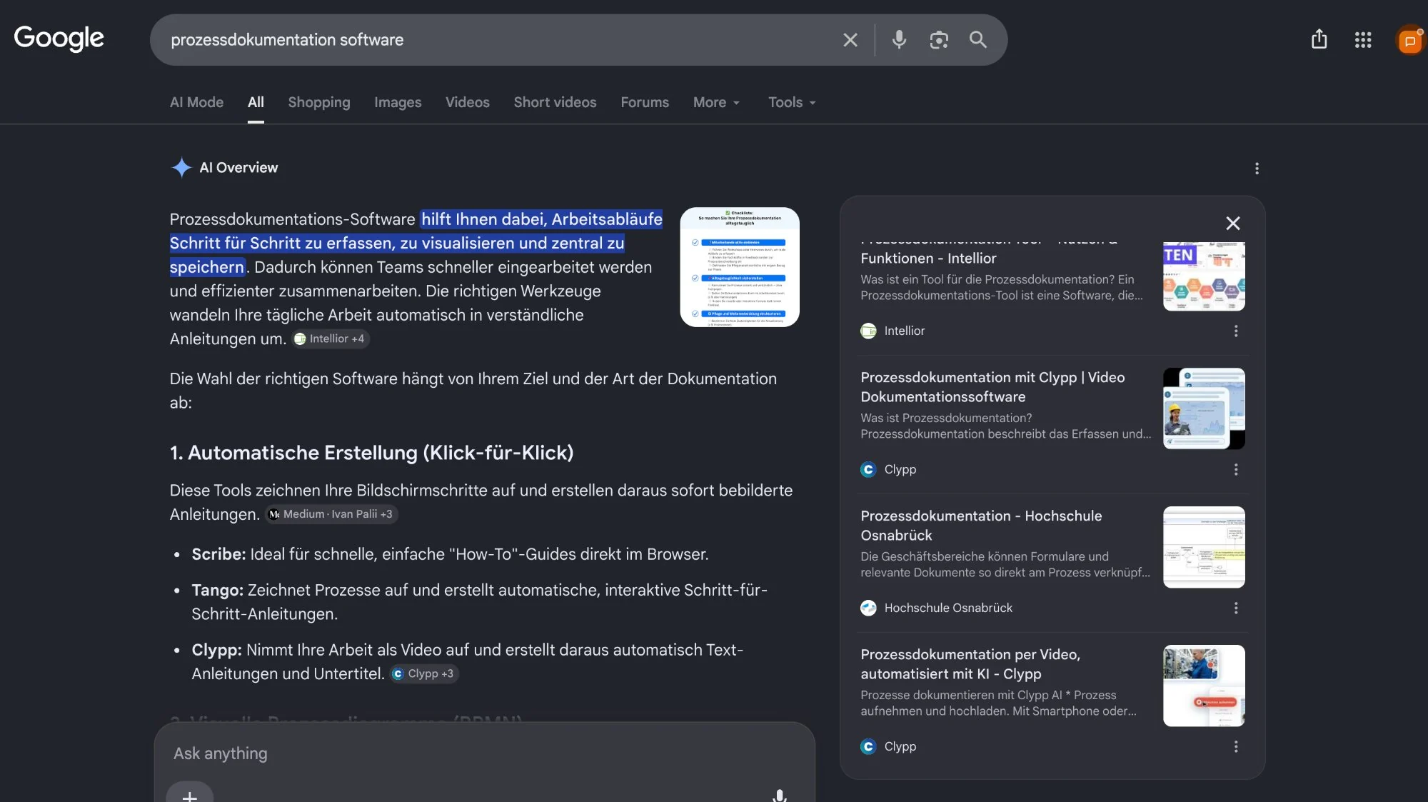
Task: Click the Ask anything input field
Action: click(484, 753)
